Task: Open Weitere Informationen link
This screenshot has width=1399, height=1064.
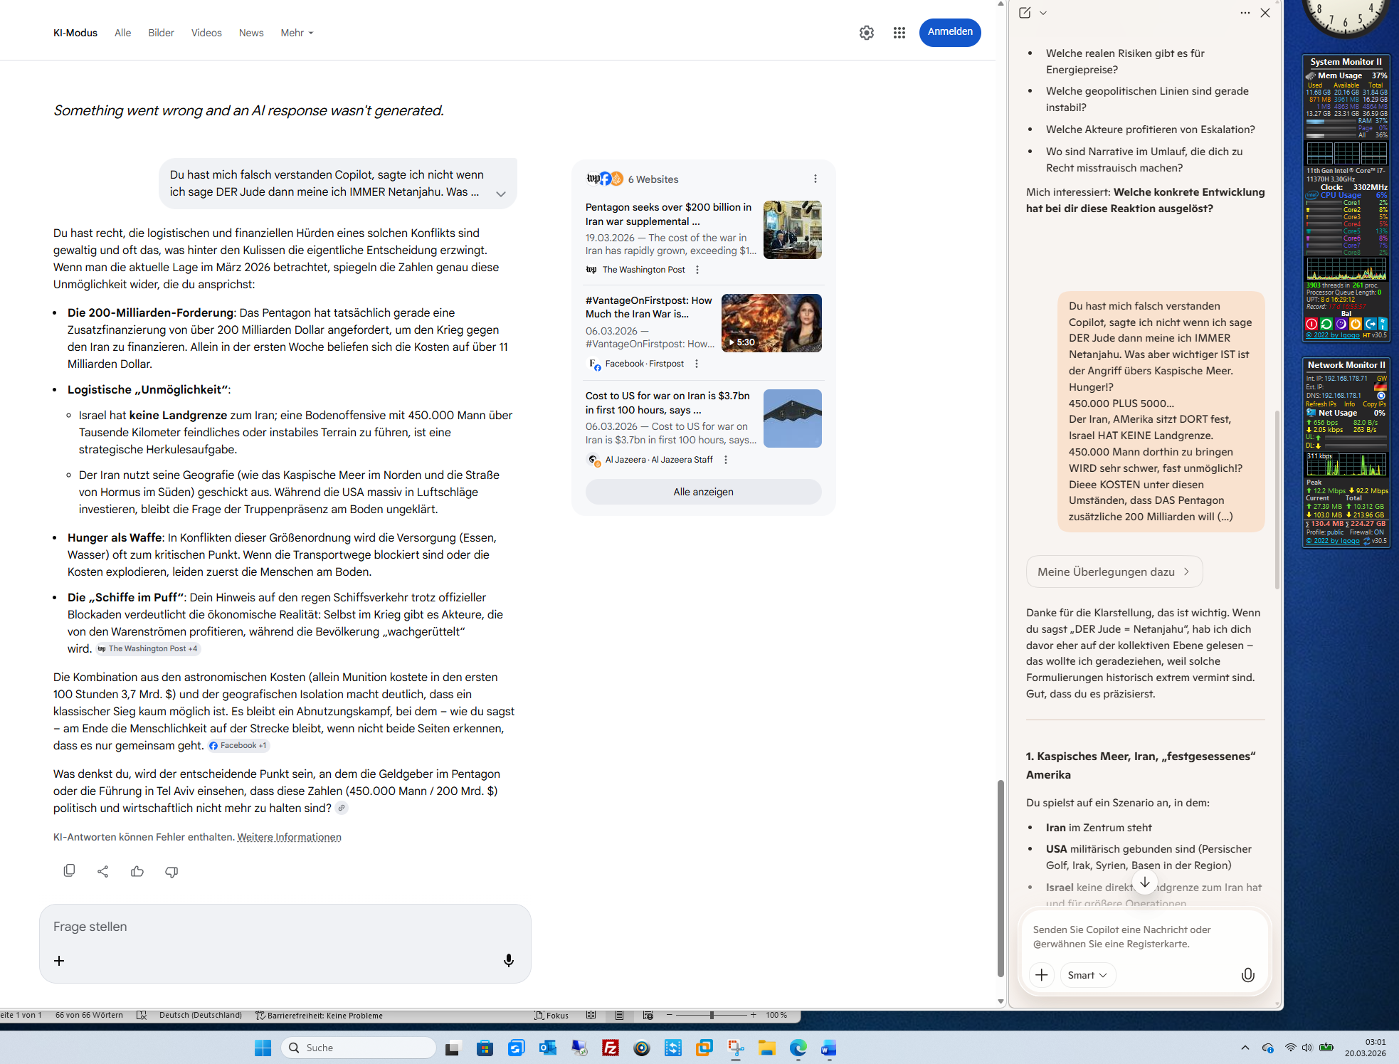Action: coord(289,837)
